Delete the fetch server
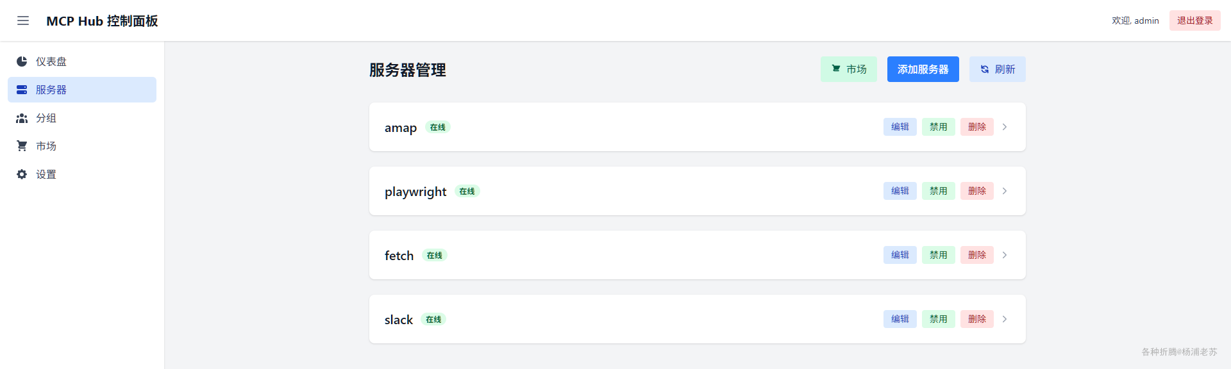Viewport: 1231px width, 369px height. point(976,255)
